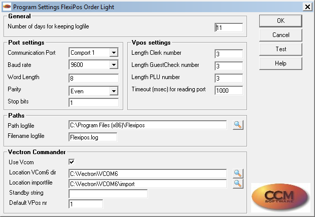Browse for the Location importfile folder
Image resolution: width=315 pixels, height=217 pixels.
tap(238, 184)
